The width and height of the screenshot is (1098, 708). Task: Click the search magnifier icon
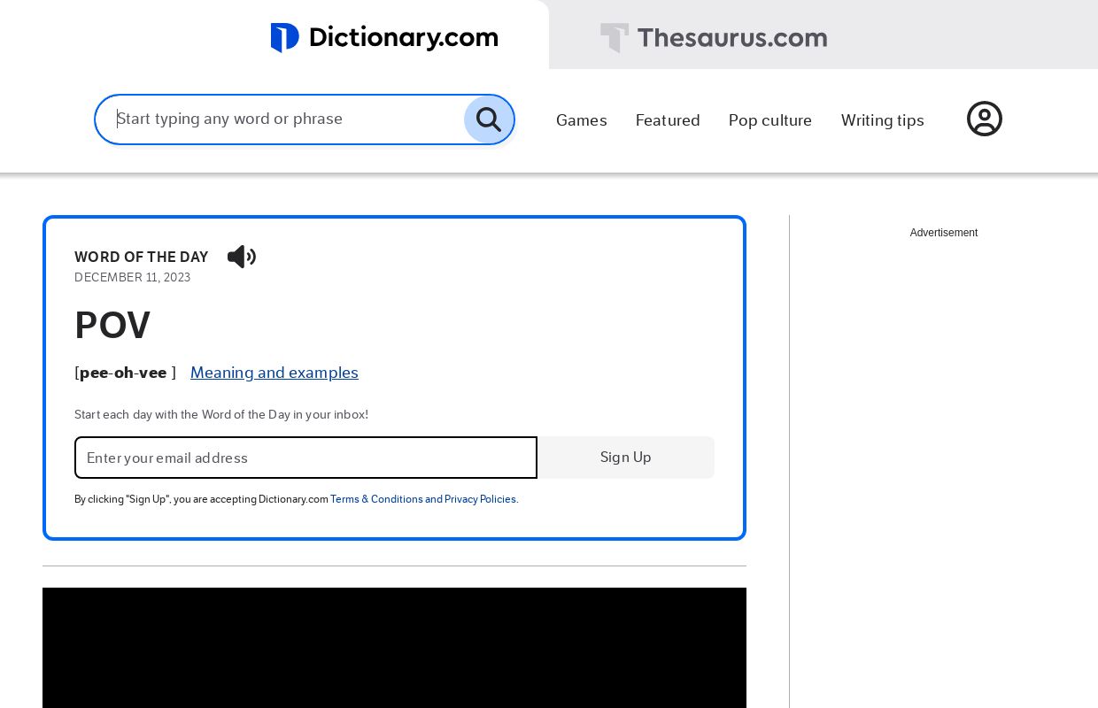coord(488,119)
